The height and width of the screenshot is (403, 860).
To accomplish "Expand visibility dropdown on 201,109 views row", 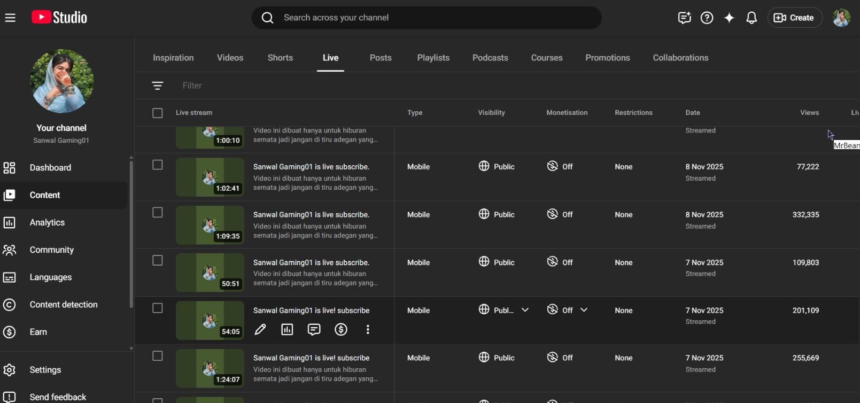I will point(525,310).
